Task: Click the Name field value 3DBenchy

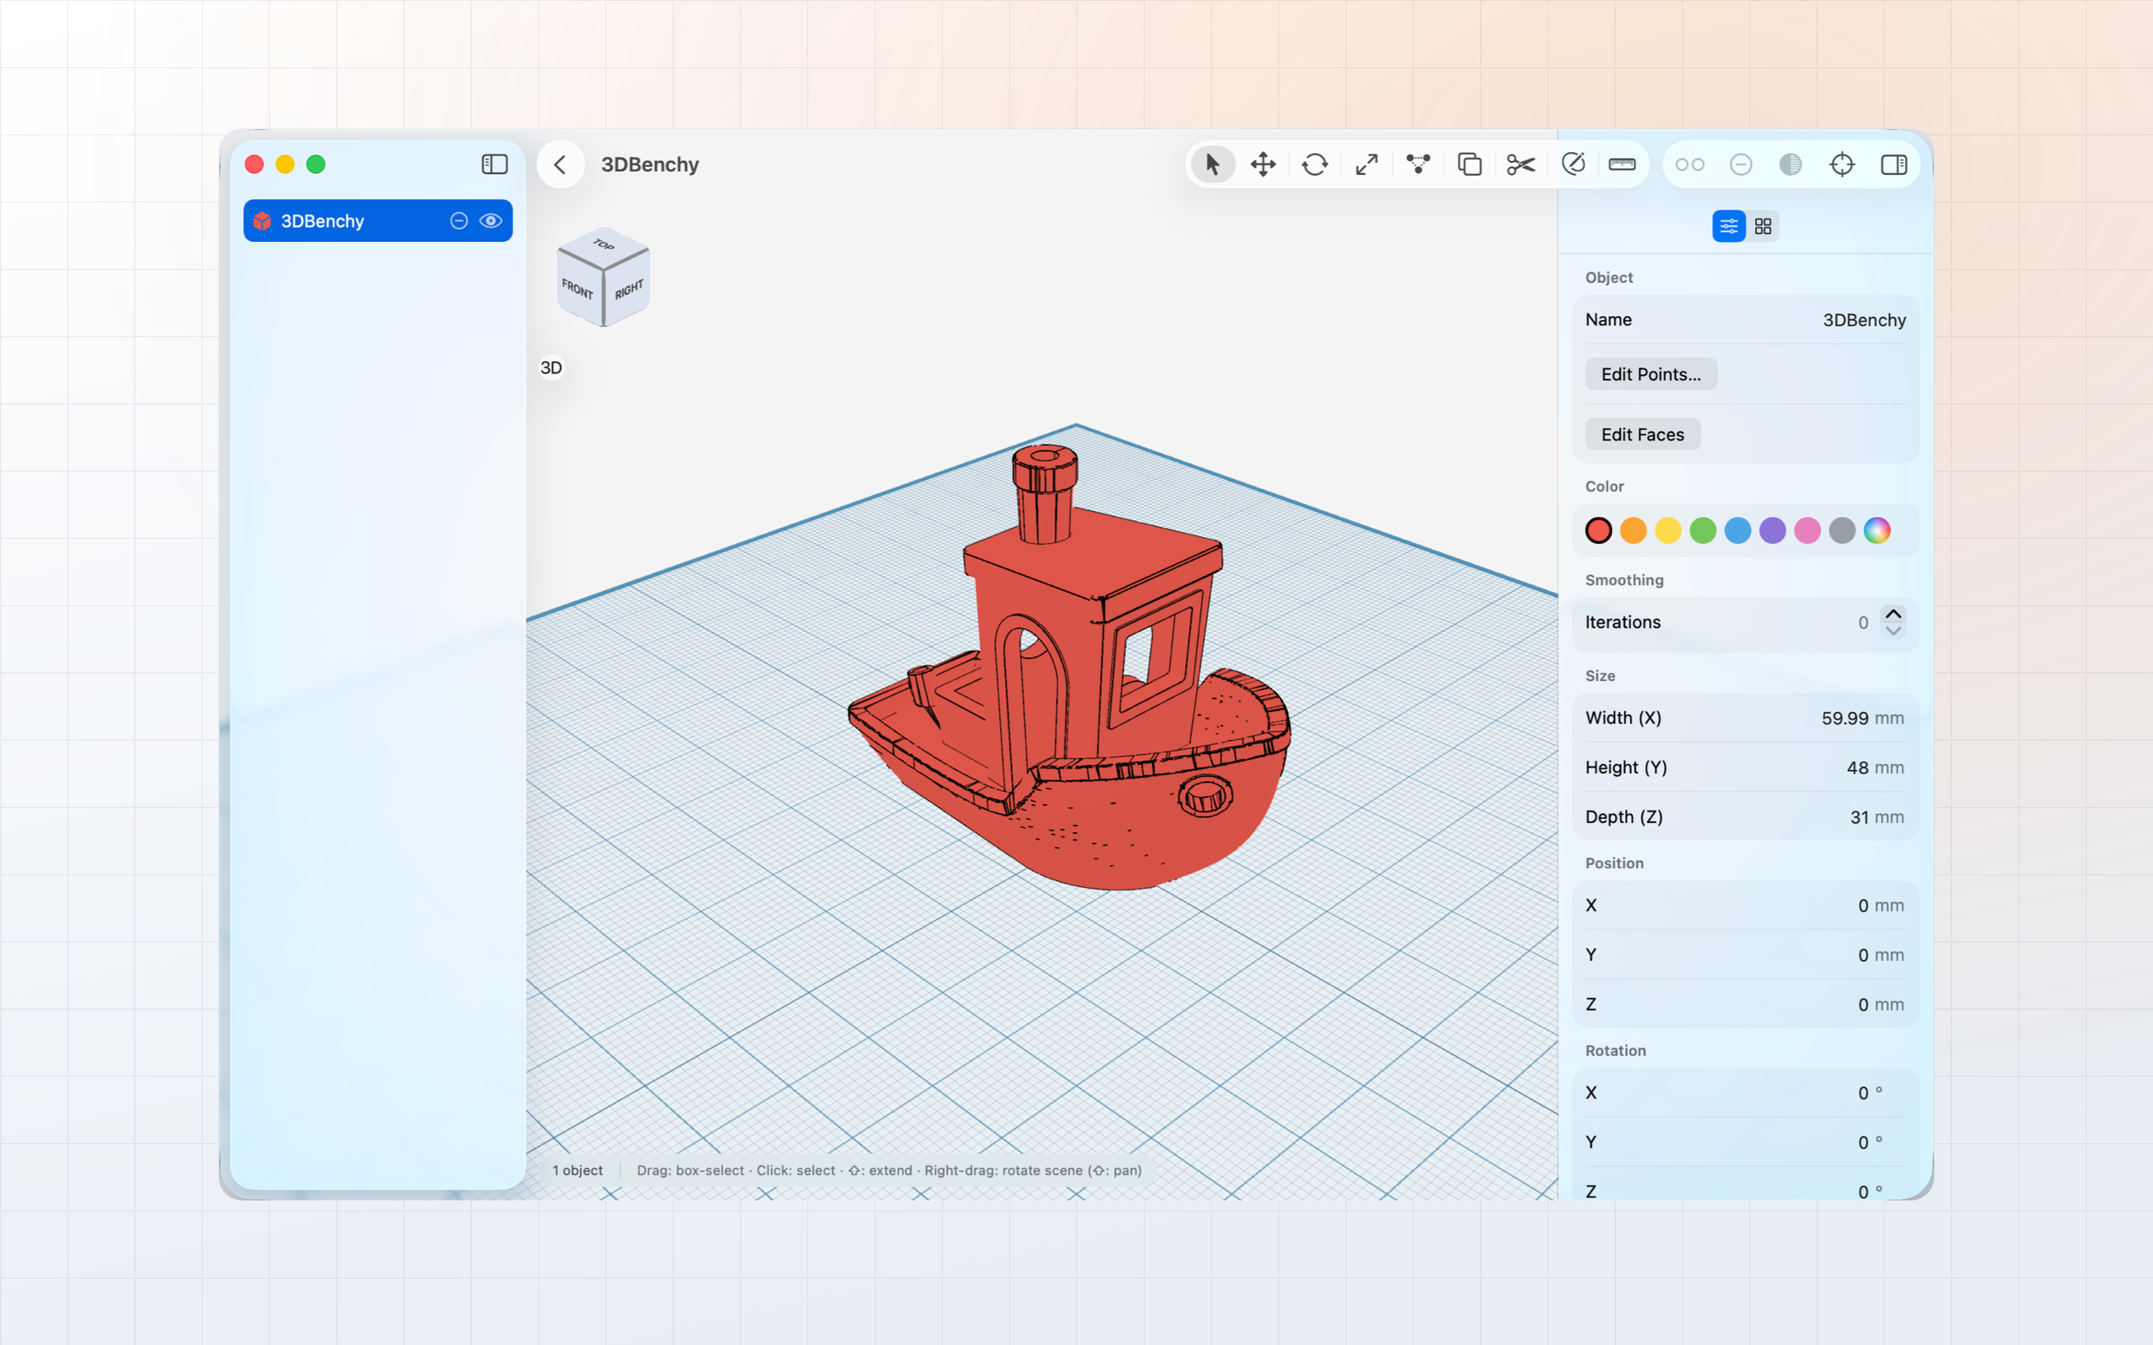Action: click(x=1864, y=320)
